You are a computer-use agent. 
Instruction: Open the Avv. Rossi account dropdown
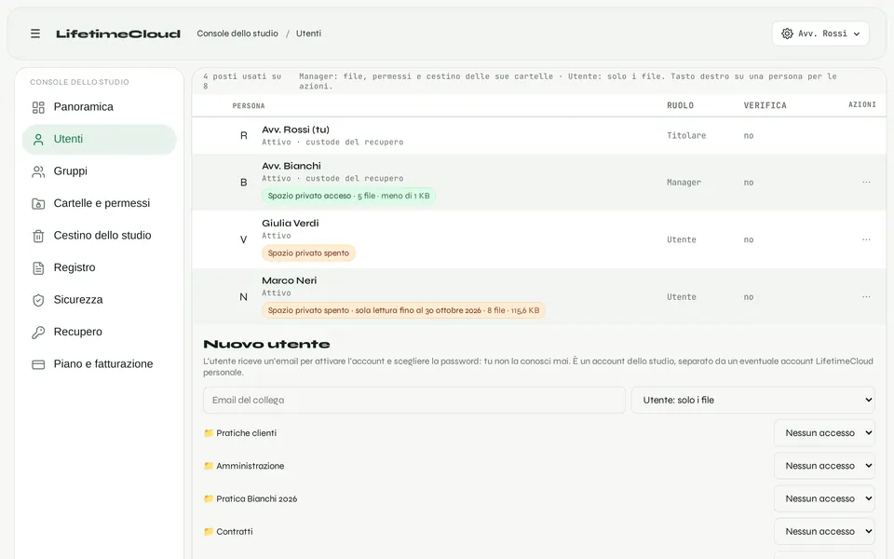point(820,34)
